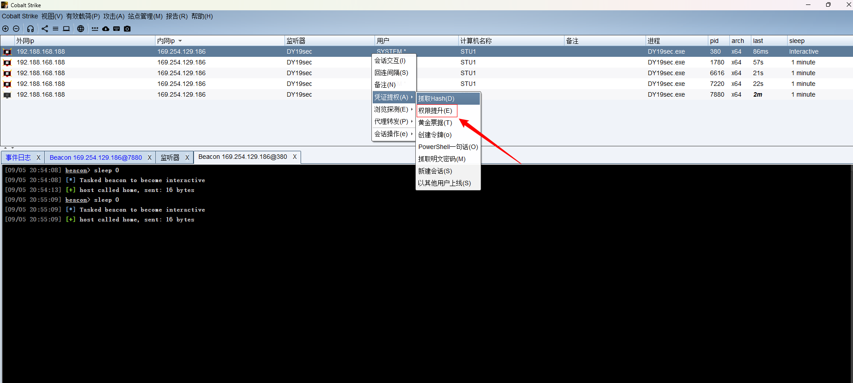Viewport: 853px width, 383px height.
Task: Open the 有效载荷(P) menu
Action: pyautogui.click(x=83, y=16)
